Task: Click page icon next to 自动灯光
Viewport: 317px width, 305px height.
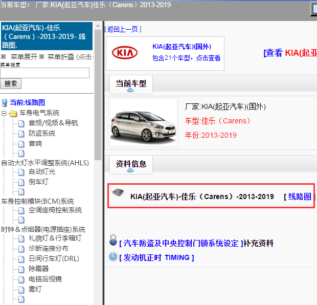Action: [x=21, y=172]
